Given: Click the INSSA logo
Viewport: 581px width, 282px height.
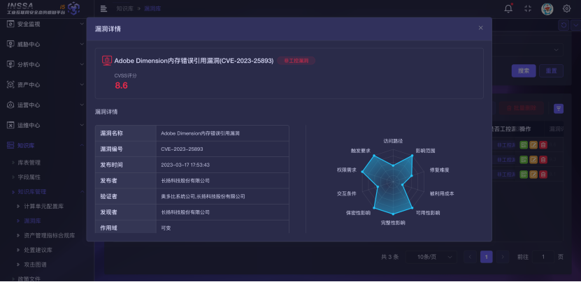Looking at the screenshot, I should (42, 8).
